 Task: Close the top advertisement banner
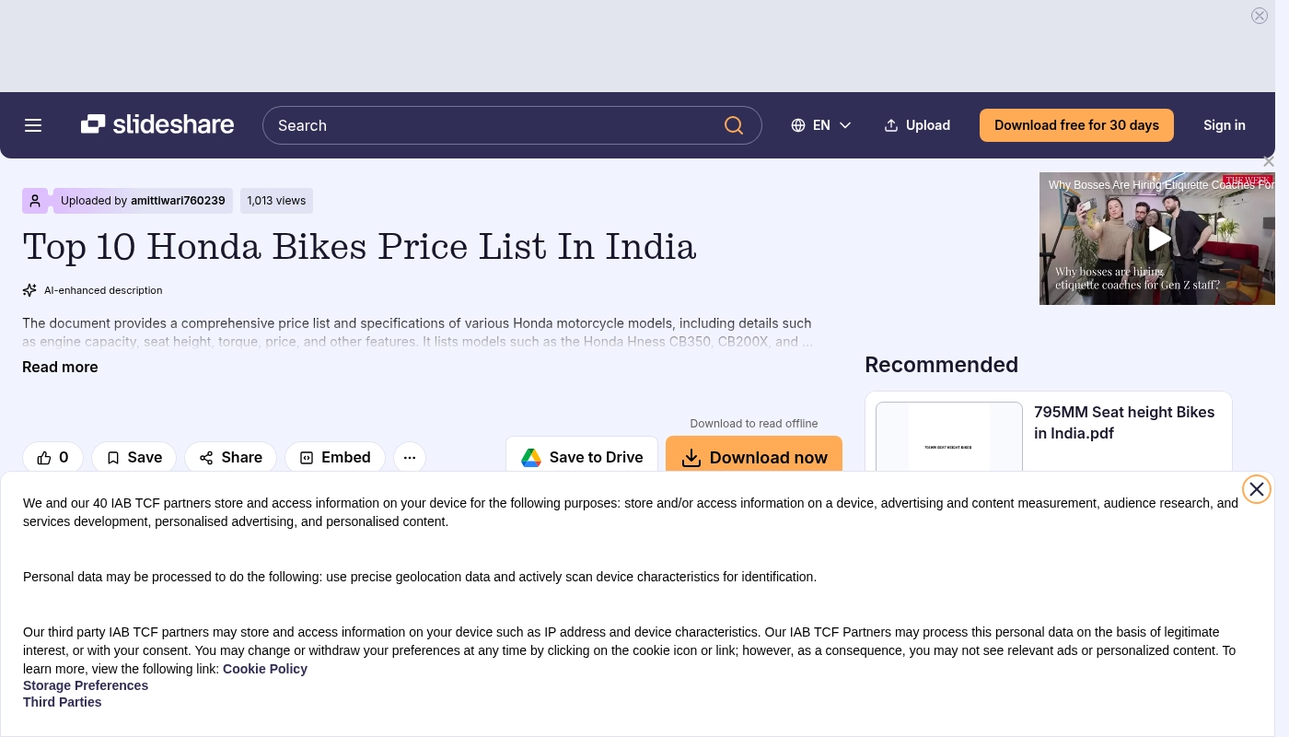tap(1260, 16)
